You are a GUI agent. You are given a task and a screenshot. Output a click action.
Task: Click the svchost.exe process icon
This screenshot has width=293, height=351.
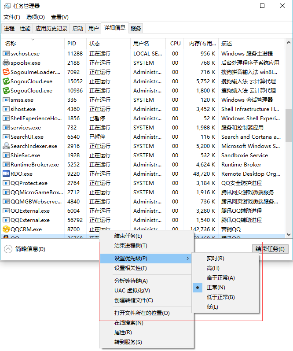pyautogui.click(x=6, y=53)
